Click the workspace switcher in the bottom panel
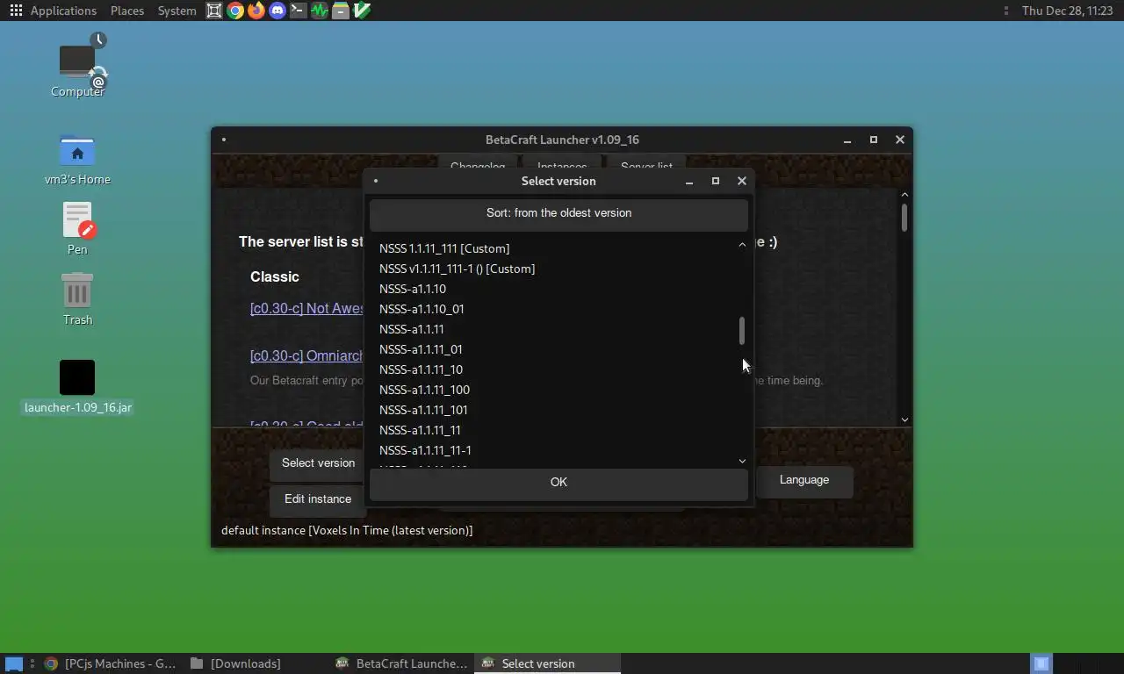This screenshot has width=1124, height=674. click(x=1041, y=663)
